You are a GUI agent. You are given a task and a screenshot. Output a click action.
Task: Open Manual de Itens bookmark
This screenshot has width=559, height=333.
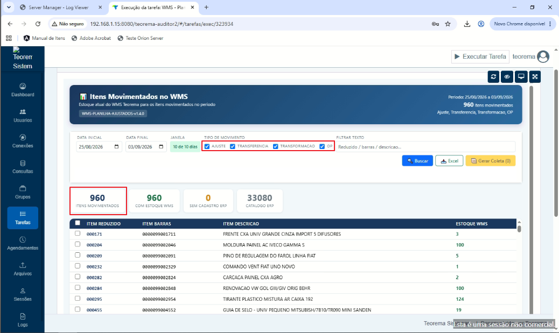tap(44, 38)
